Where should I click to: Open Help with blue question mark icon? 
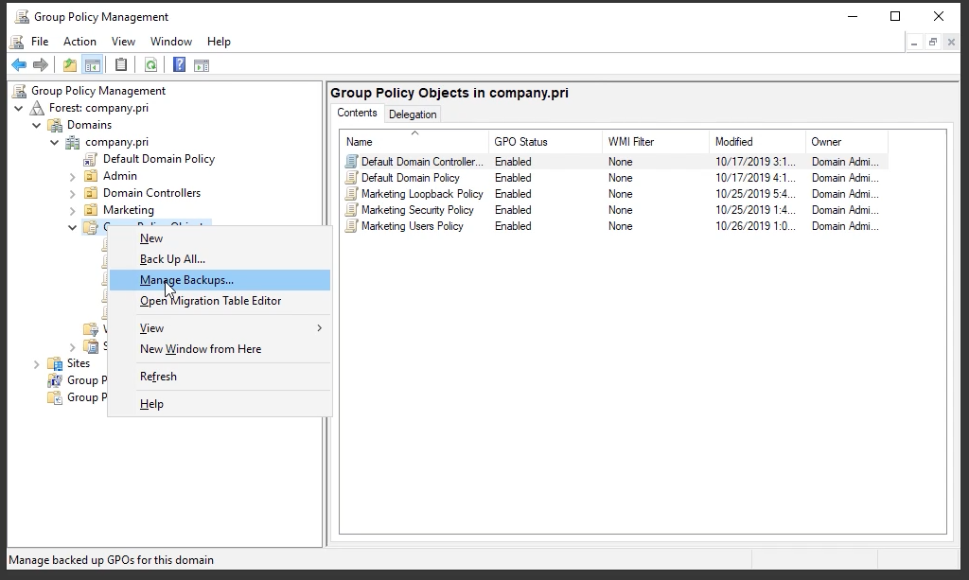[179, 65]
